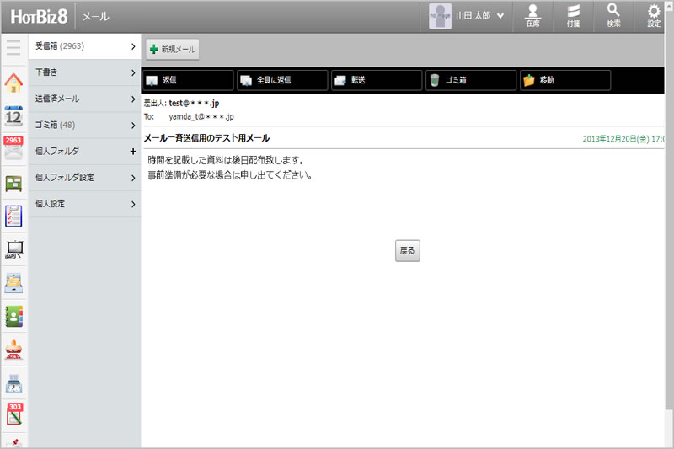The width and height of the screenshot is (674, 449).
Task: Add a folder via 個人フォルダ plus sign
Action: [x=133, y=152]
